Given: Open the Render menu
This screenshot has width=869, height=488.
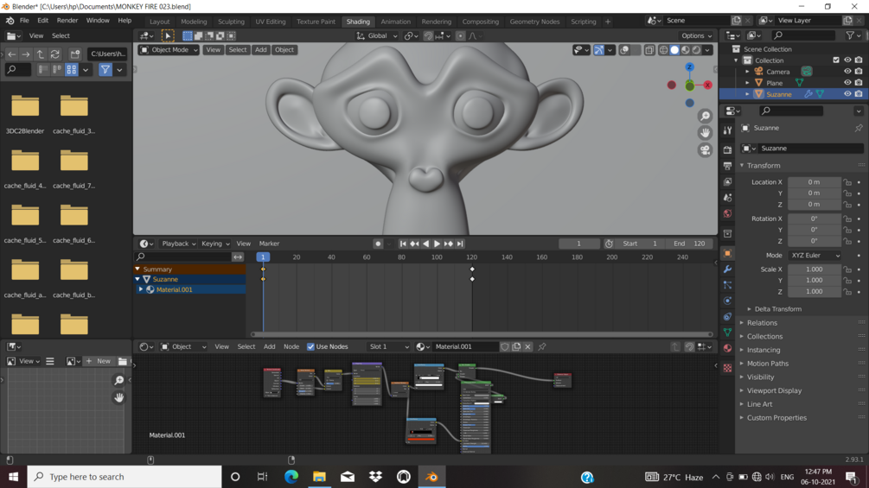Looking at the screenshot, I should tap(67, 21).
